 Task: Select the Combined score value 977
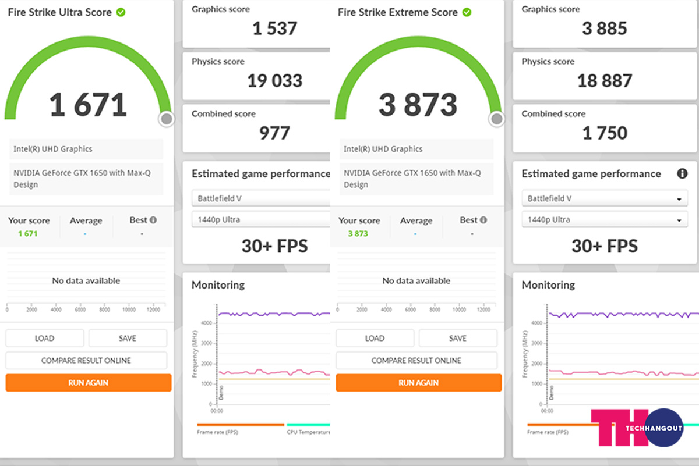tap(274, 133)
